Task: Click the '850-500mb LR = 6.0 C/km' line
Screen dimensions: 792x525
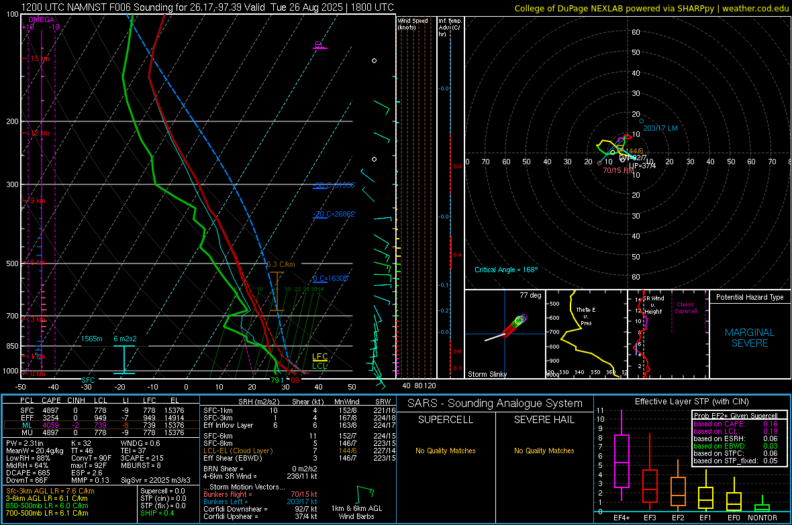Action: coord(47,506)
